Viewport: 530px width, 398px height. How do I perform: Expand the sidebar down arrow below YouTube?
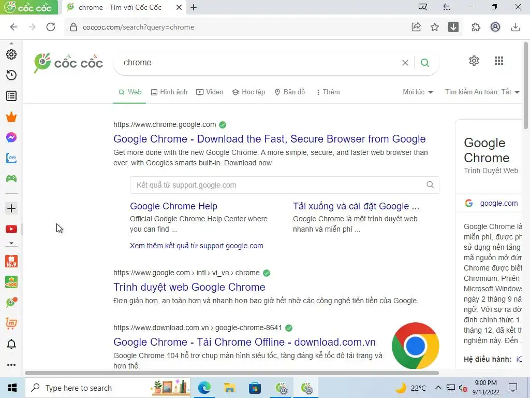11,243
